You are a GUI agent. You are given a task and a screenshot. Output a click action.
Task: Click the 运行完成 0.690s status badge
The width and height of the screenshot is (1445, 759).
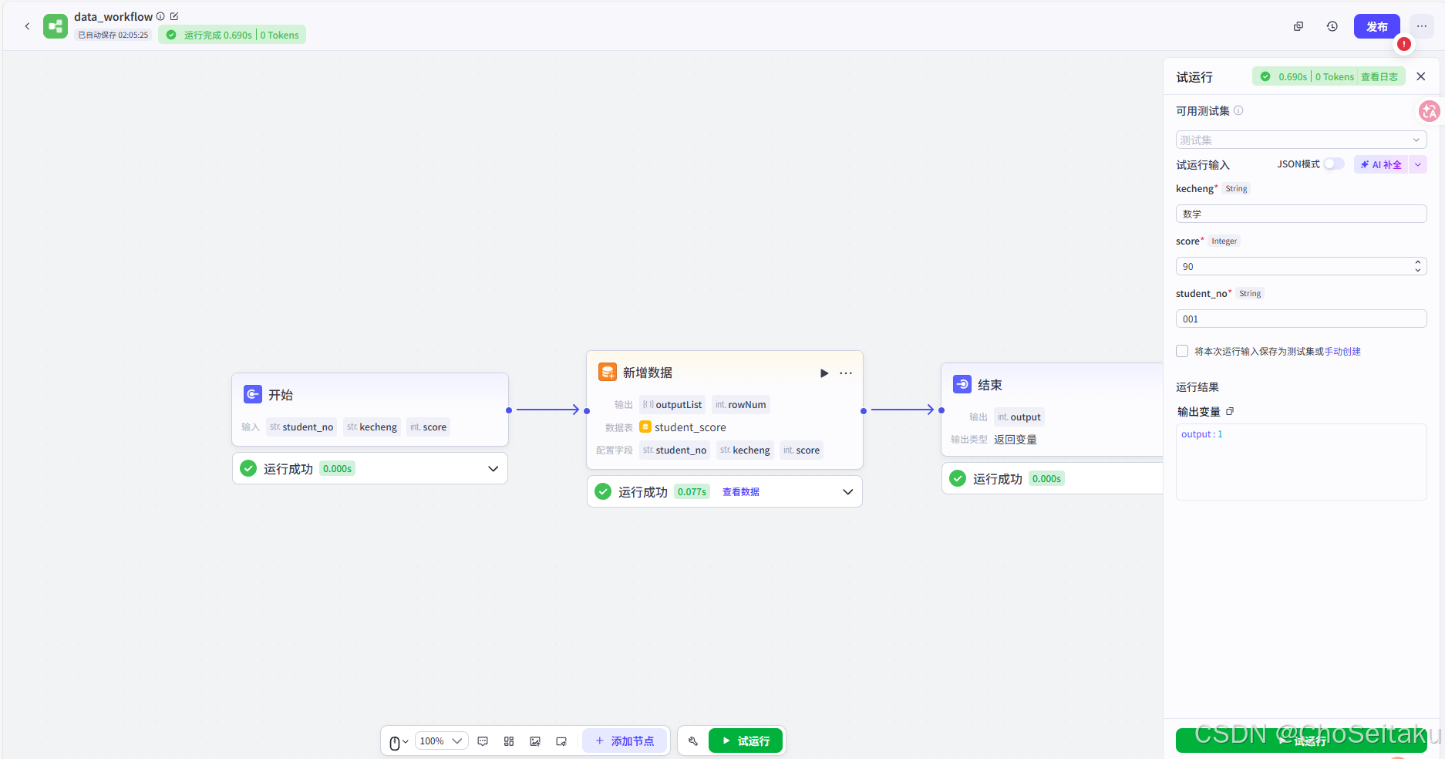click(232, 35)
